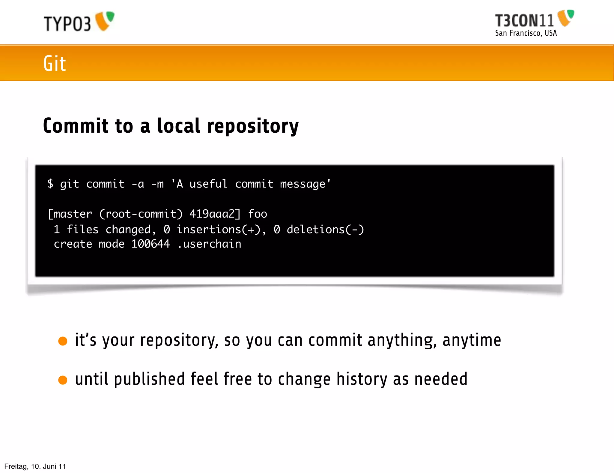Click the bullet about committing anything, anytime
Viewport: 614px width, 473px height.
pyautogui.click(x=288, y=340)
